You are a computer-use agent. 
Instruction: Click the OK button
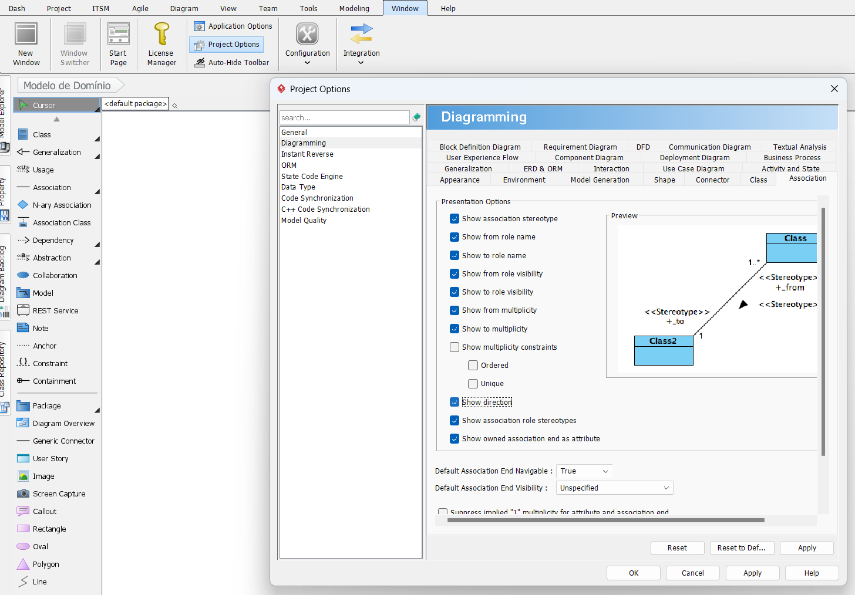click(x=634, y=573)
